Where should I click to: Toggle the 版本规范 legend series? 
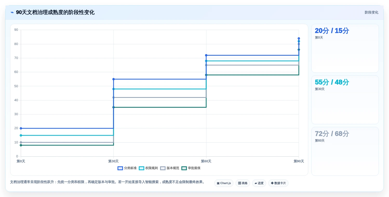[170, 168]
